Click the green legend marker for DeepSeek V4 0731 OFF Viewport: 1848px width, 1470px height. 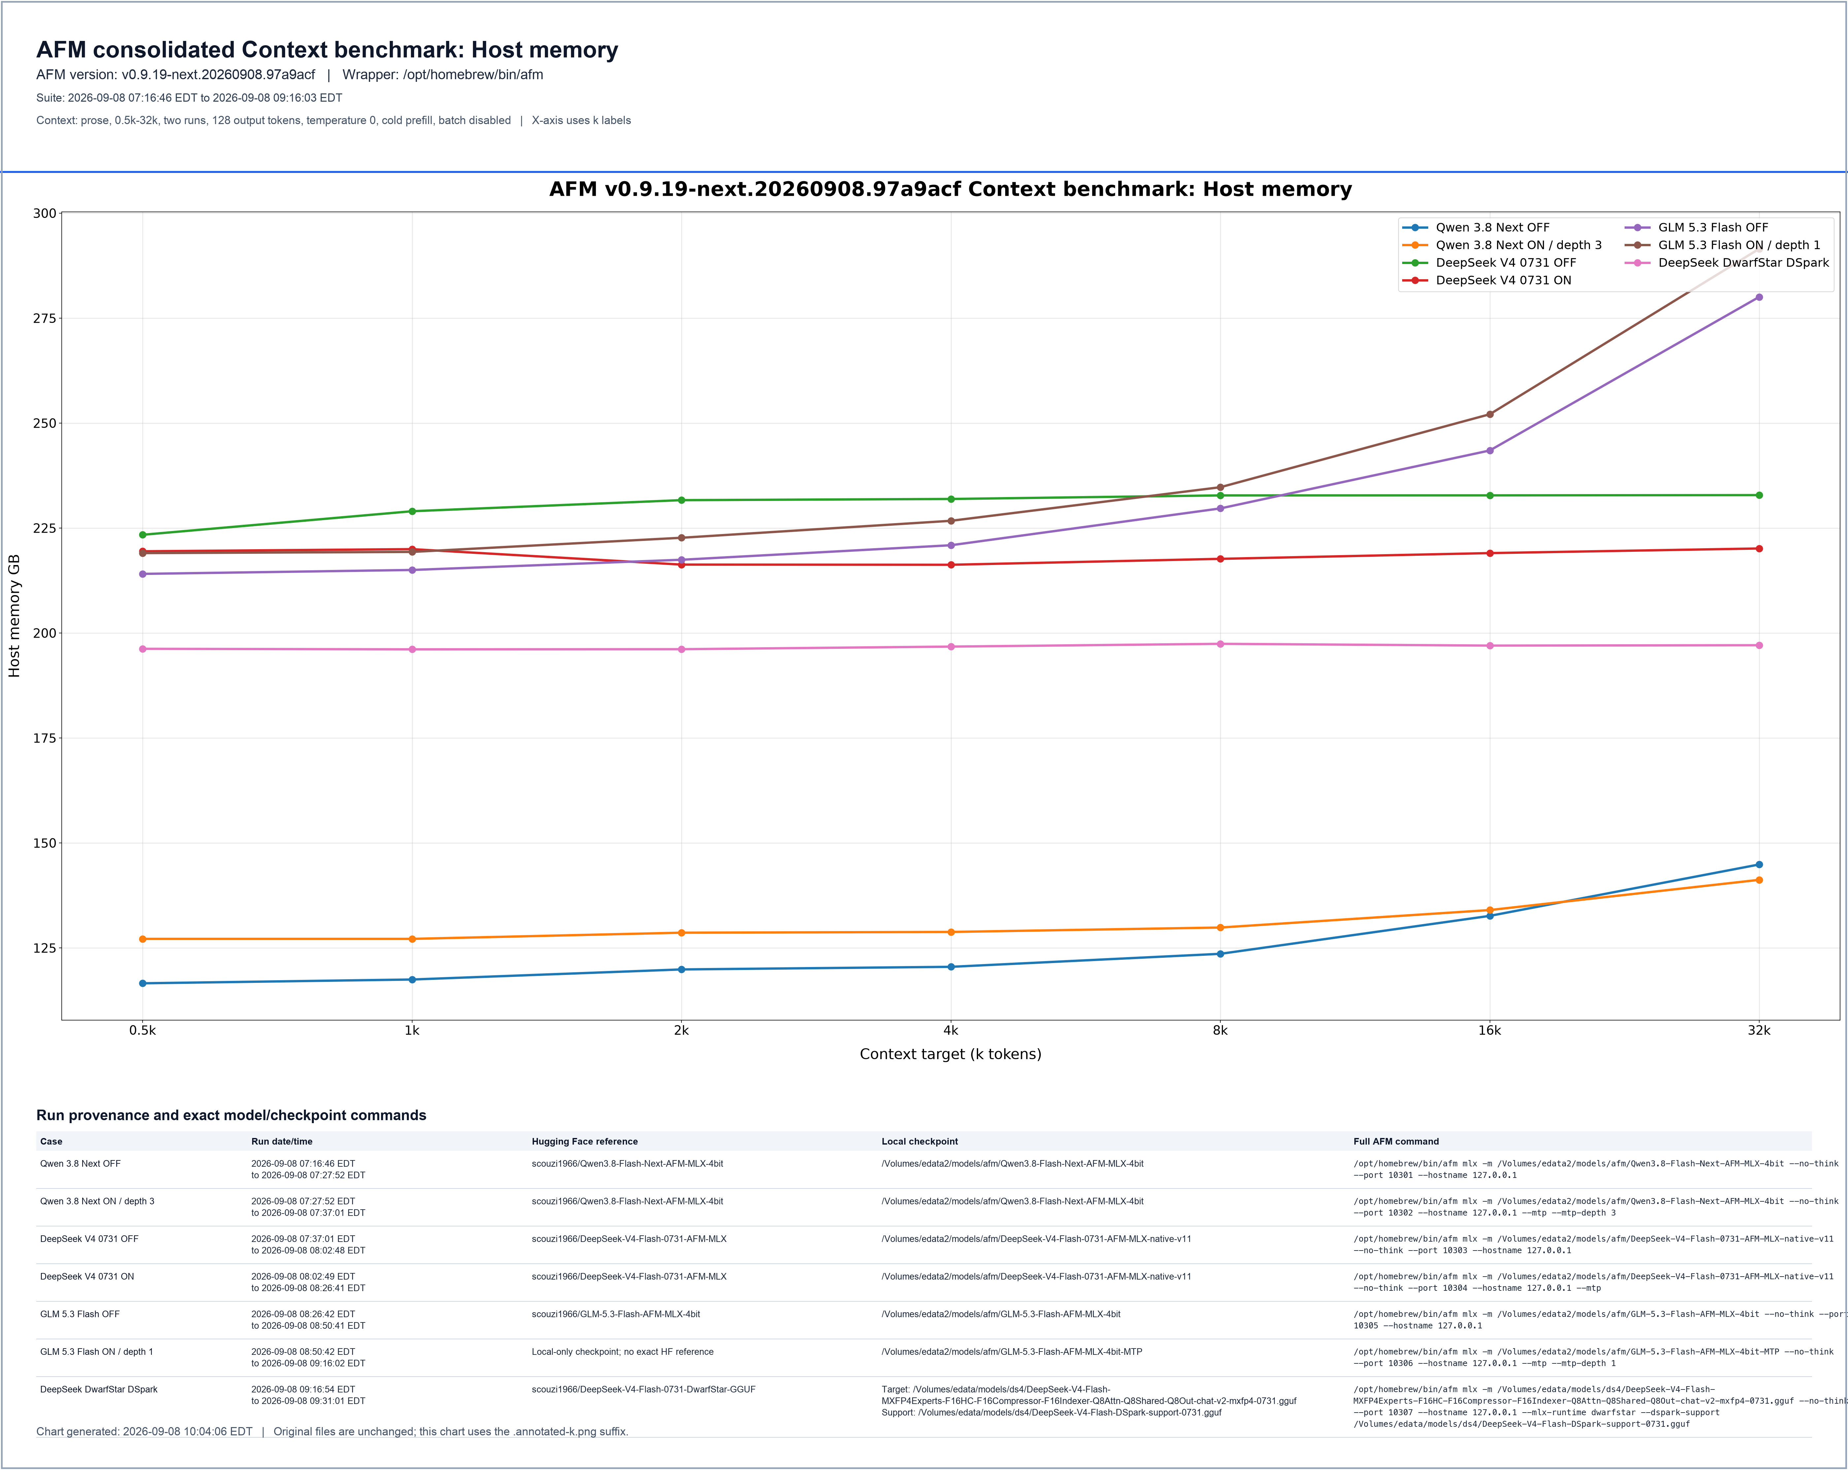pyautogui.click(x=1415, y=262)
